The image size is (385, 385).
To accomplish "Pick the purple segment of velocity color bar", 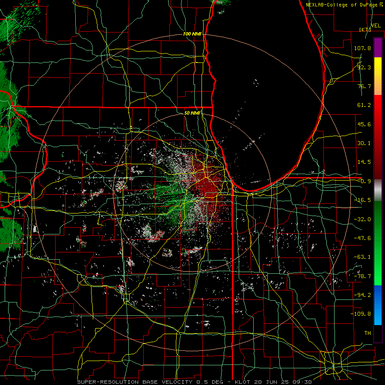I will coord(378,48).
